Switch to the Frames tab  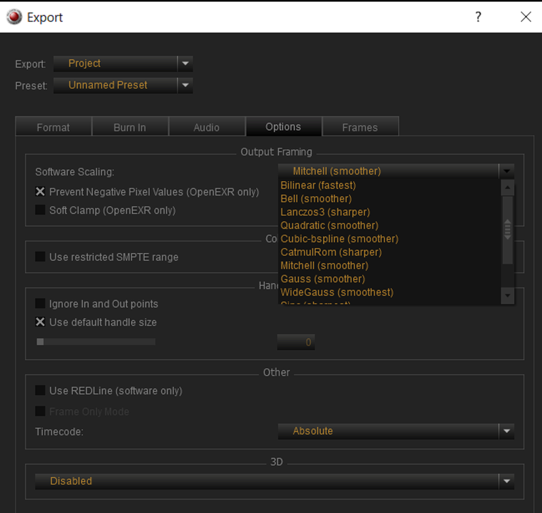tap(360, 127)
